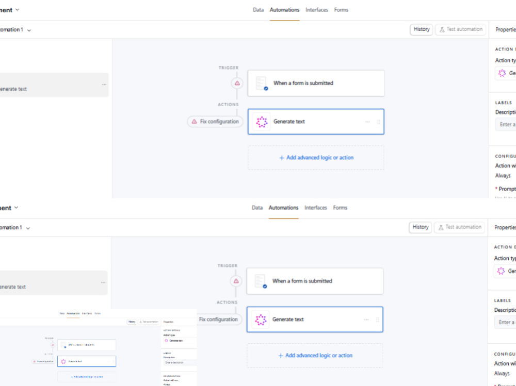This screenshot has width=516, height=386.
Task: Click the plus icon beside Add advanced logic in the top copy
Action: 282,158
